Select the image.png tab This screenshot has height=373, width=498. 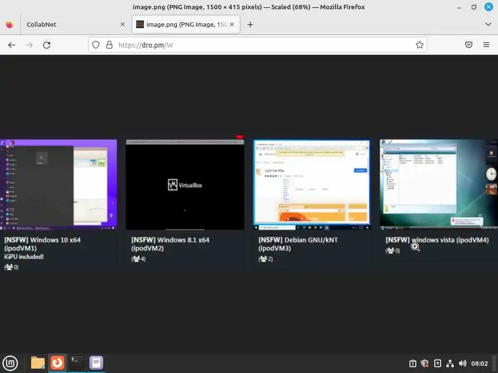(186, 24)
